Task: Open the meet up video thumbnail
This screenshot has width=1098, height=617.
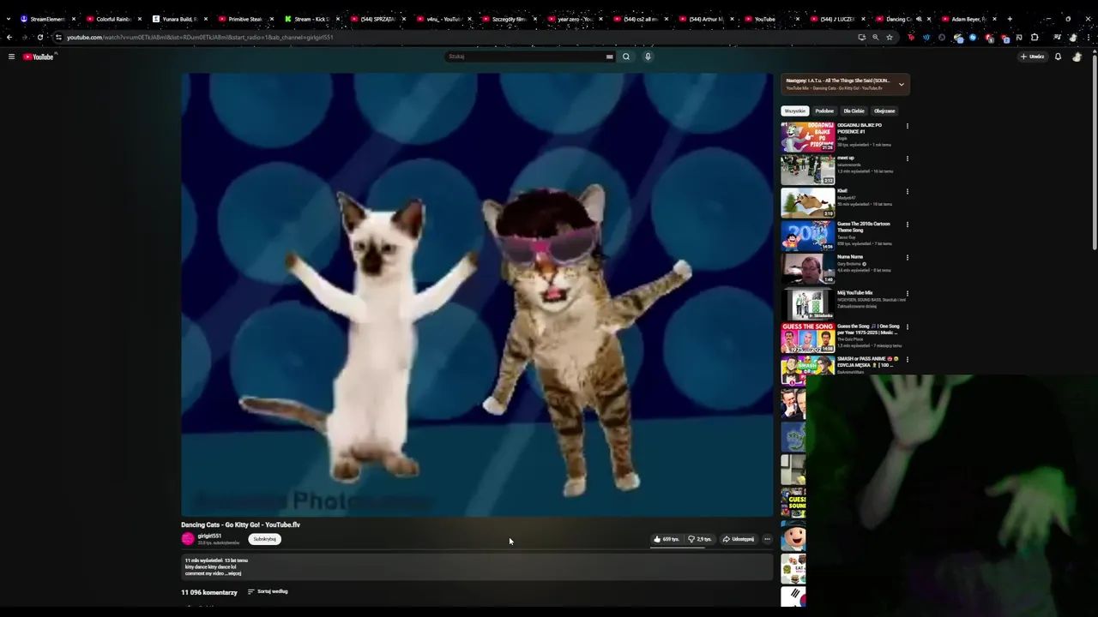Action: pyautogui.click(x=807, y=170)
